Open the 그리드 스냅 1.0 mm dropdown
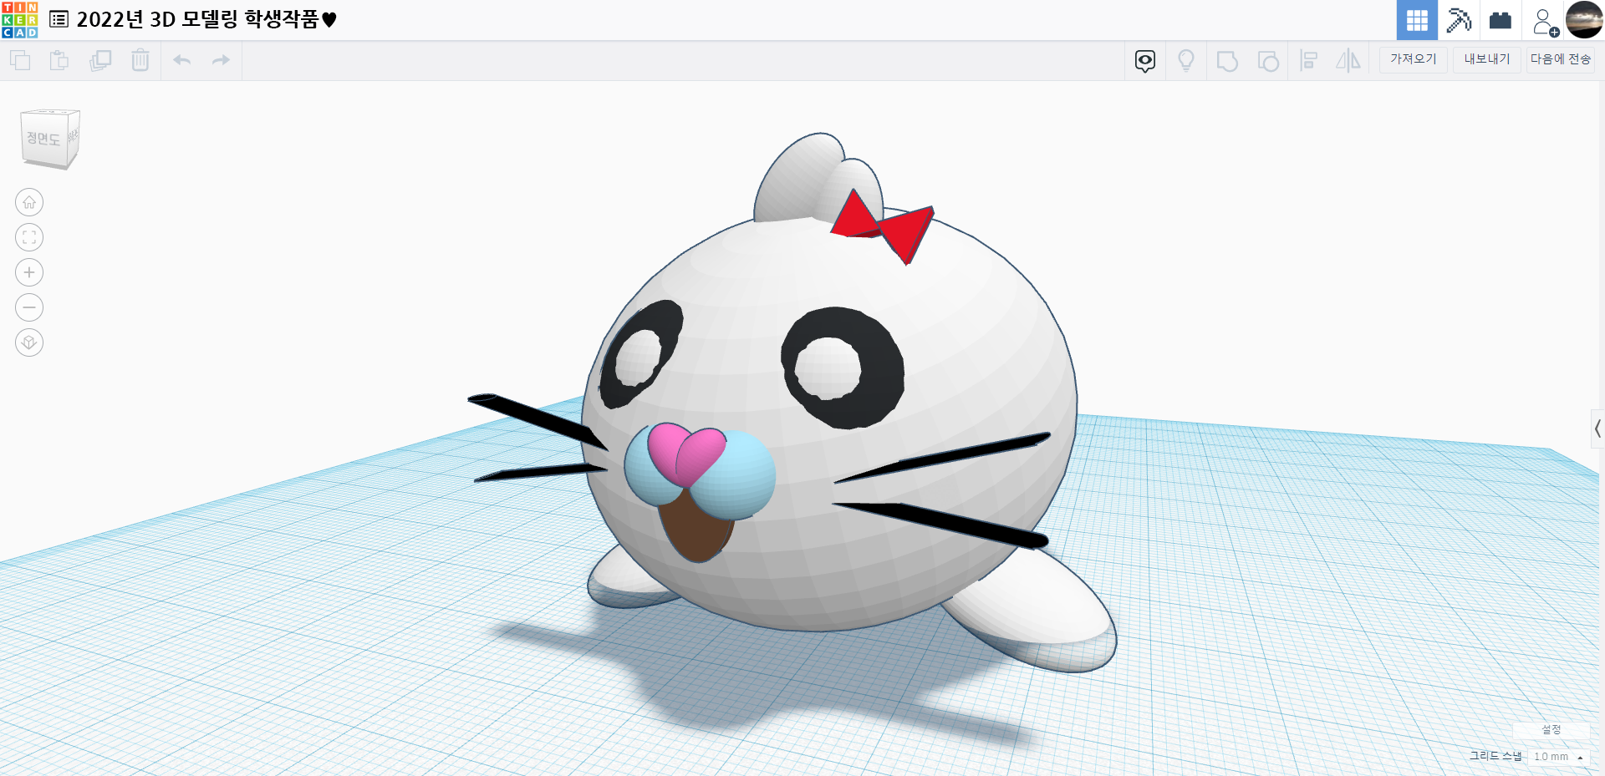The image size is (1605, 776). (x=1558, y=757)
